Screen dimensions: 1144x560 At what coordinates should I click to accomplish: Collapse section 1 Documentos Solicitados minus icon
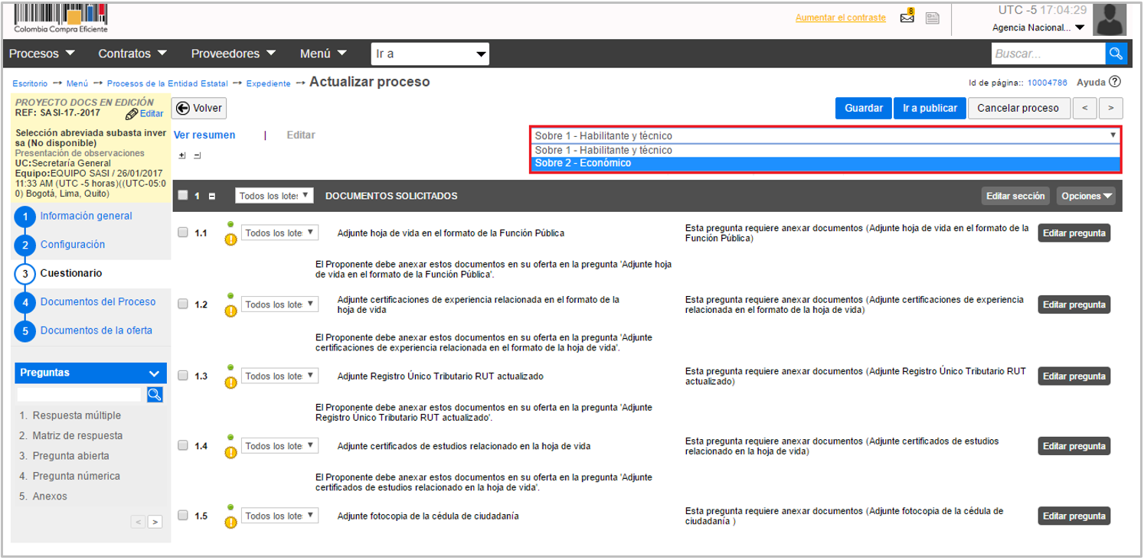(x=212, y=196)
